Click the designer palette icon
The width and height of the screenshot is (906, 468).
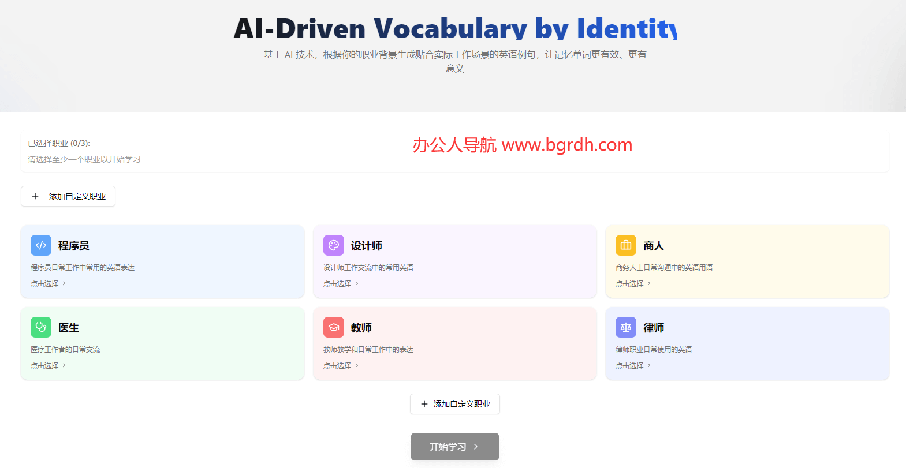333,245
